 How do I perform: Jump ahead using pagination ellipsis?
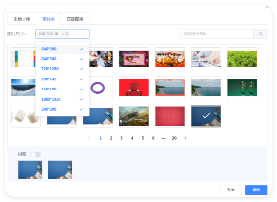pyautogui.click(x=164, y=138)
